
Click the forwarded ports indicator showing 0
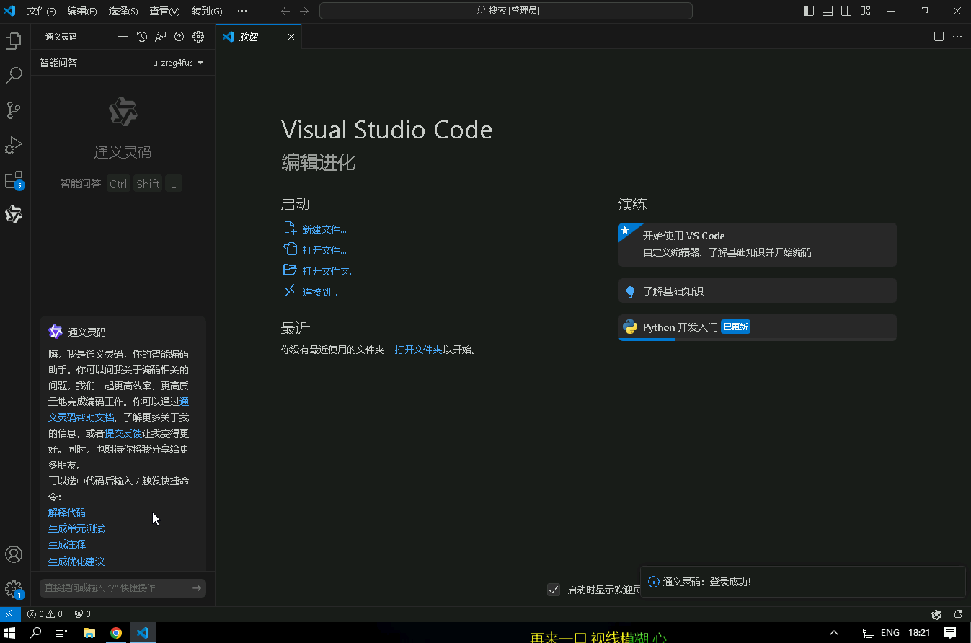tap(83, 614)
